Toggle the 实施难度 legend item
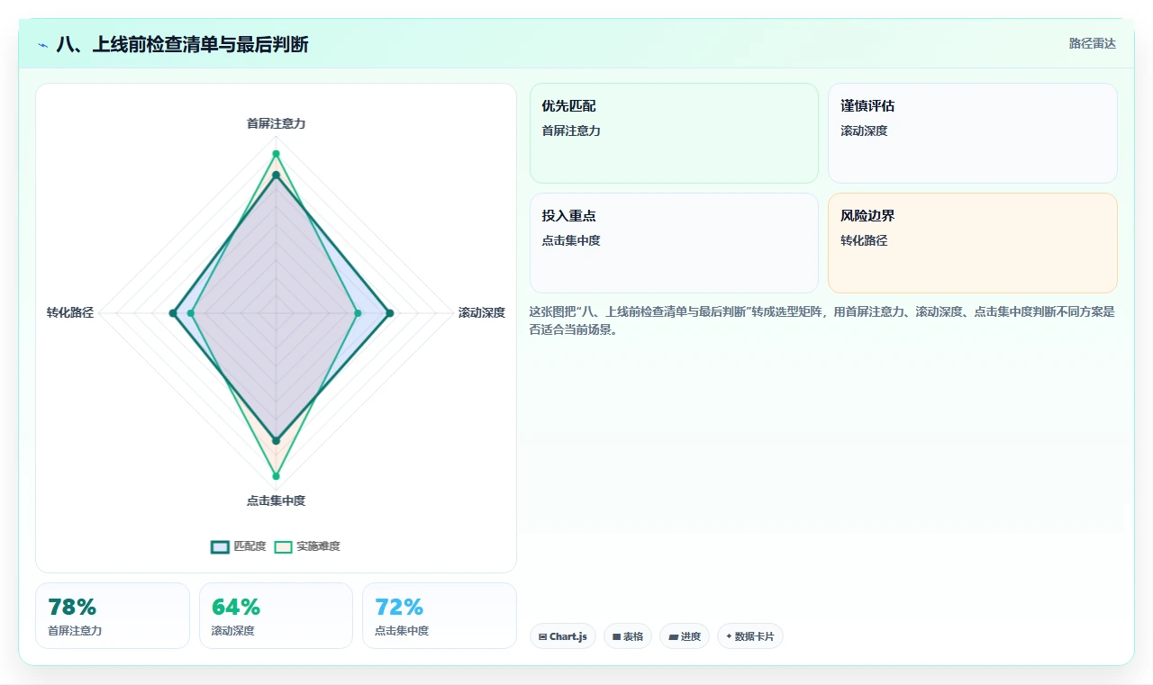1153x685 pixels. 307,546
